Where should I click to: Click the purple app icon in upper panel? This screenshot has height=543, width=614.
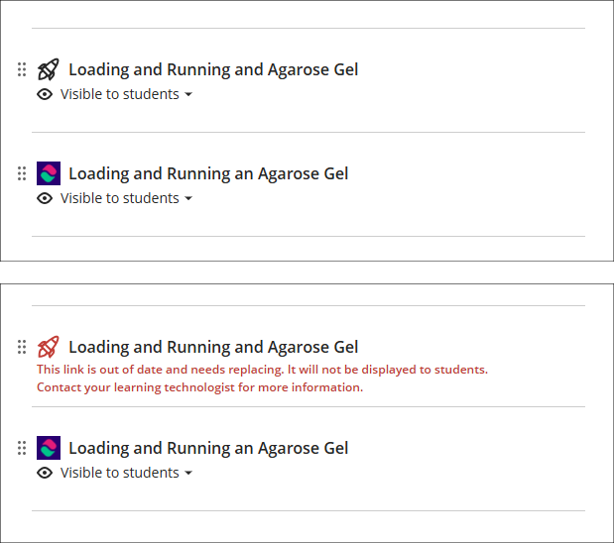tap(48, 173)
